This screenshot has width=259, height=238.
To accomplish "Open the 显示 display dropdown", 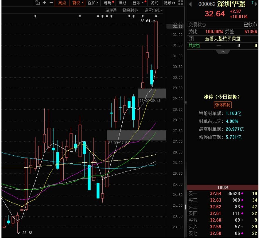I will 139,3.
